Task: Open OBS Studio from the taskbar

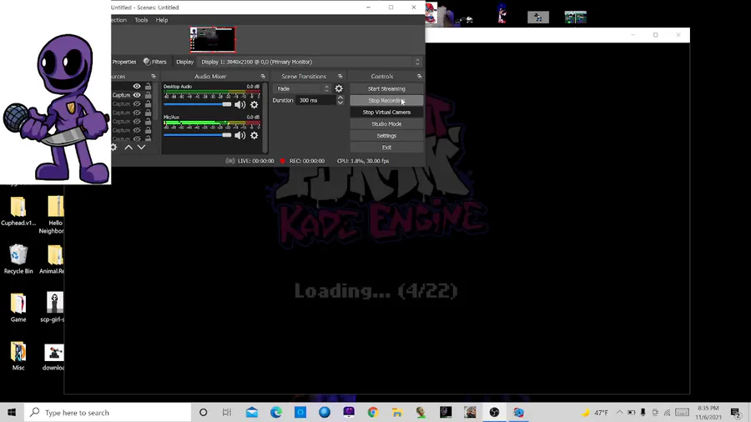Action: [494, 412]
